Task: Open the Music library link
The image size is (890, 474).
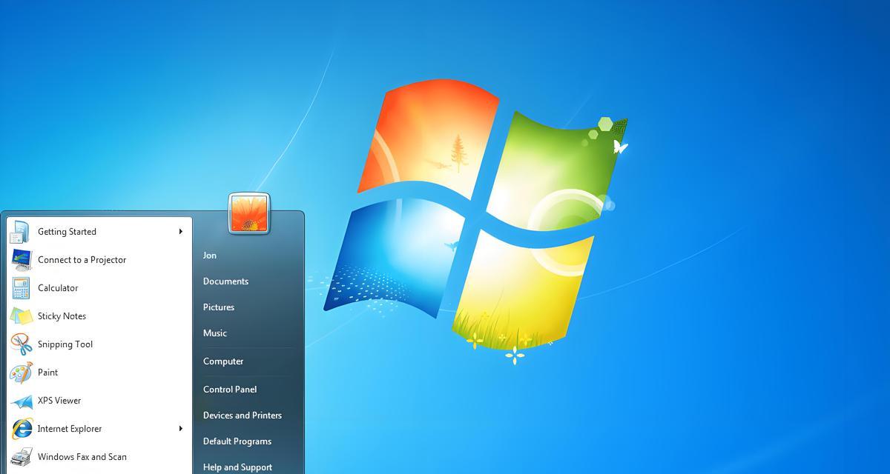Action: point(215,333)
